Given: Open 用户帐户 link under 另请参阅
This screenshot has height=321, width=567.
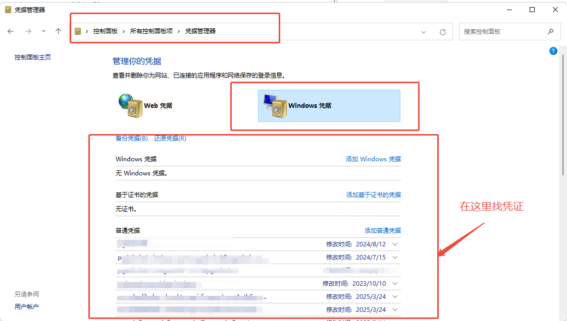Looking at the screenshot, I should (x=26, y=306).
